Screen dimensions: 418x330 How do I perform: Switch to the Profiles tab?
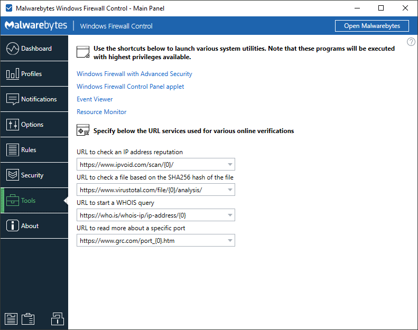click(34, 74)
